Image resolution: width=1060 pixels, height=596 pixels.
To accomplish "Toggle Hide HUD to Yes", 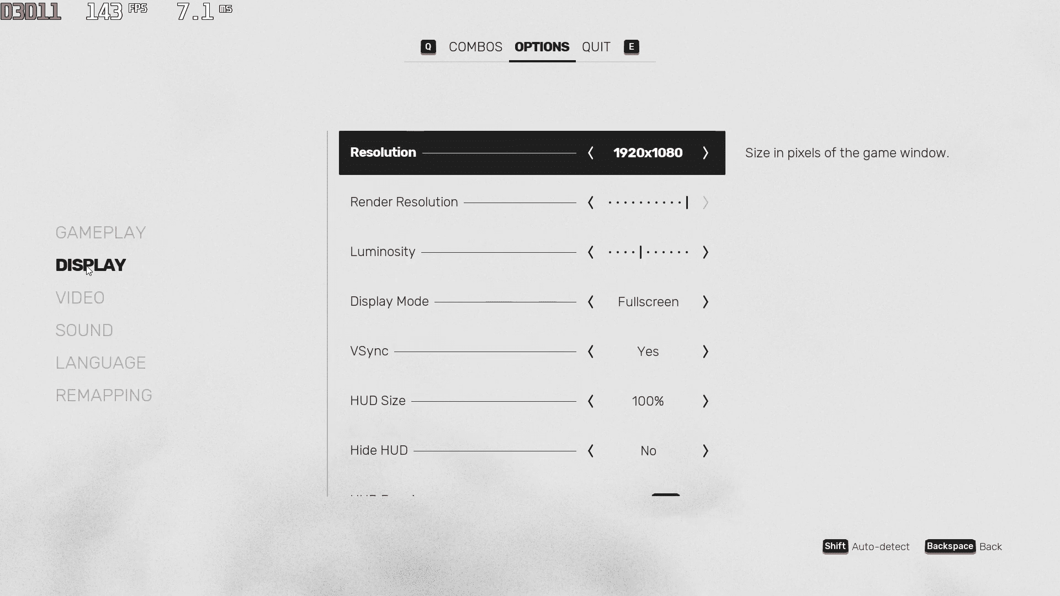I will click(x=704, y=450).
